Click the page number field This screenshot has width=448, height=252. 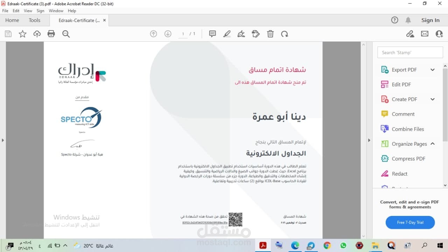[183, 34]
